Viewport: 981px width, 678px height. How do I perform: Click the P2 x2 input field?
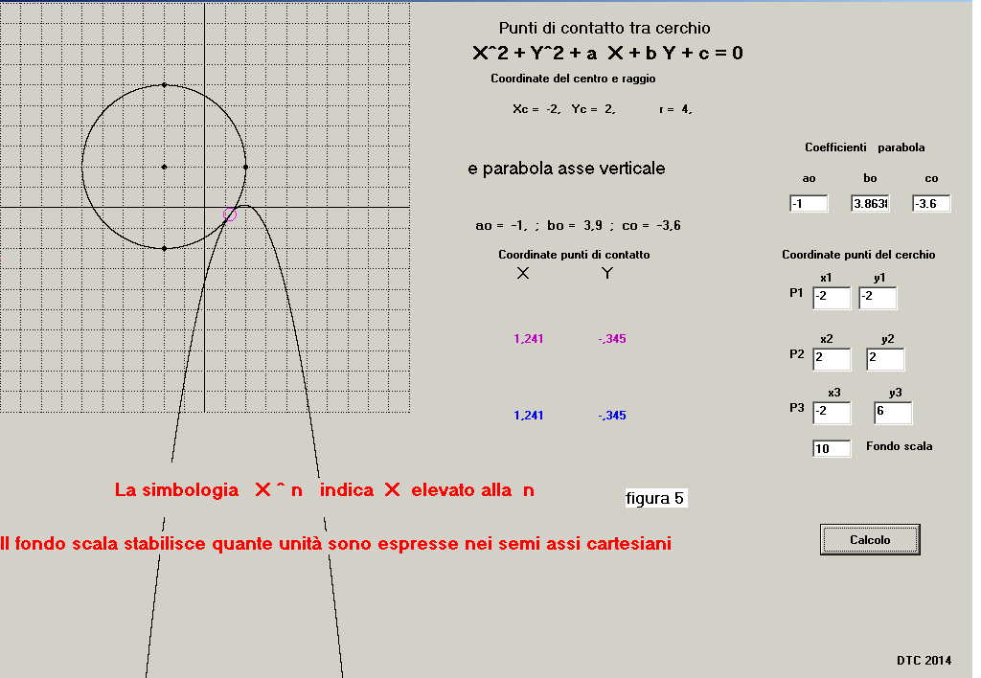832,359
